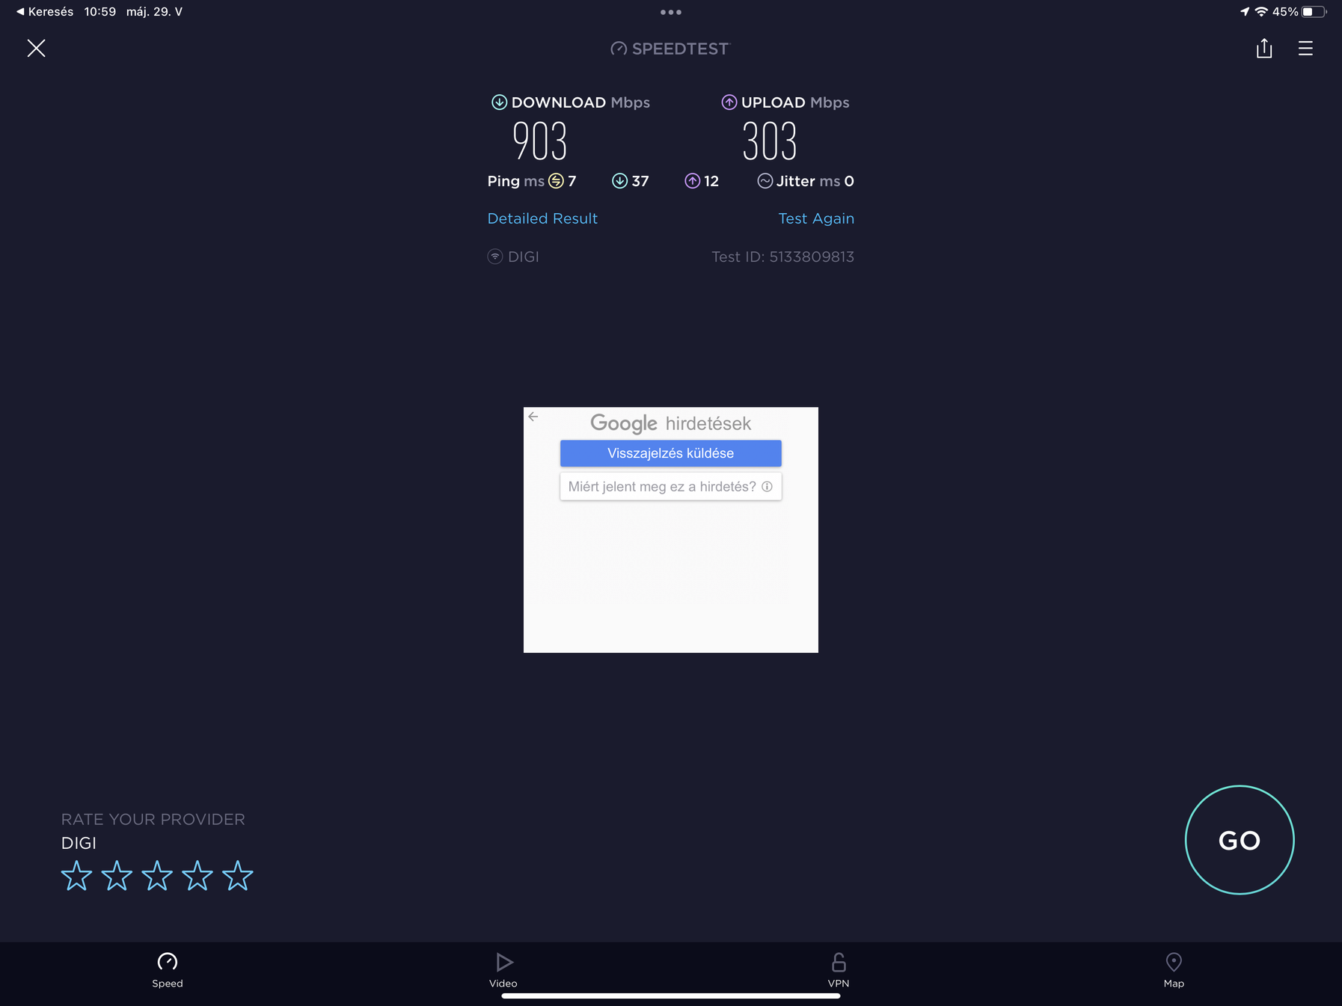The height and width of the screenshot is (1006, 1342).
Task: Tap the 10:59 clock in status bar
Action: 100,12
